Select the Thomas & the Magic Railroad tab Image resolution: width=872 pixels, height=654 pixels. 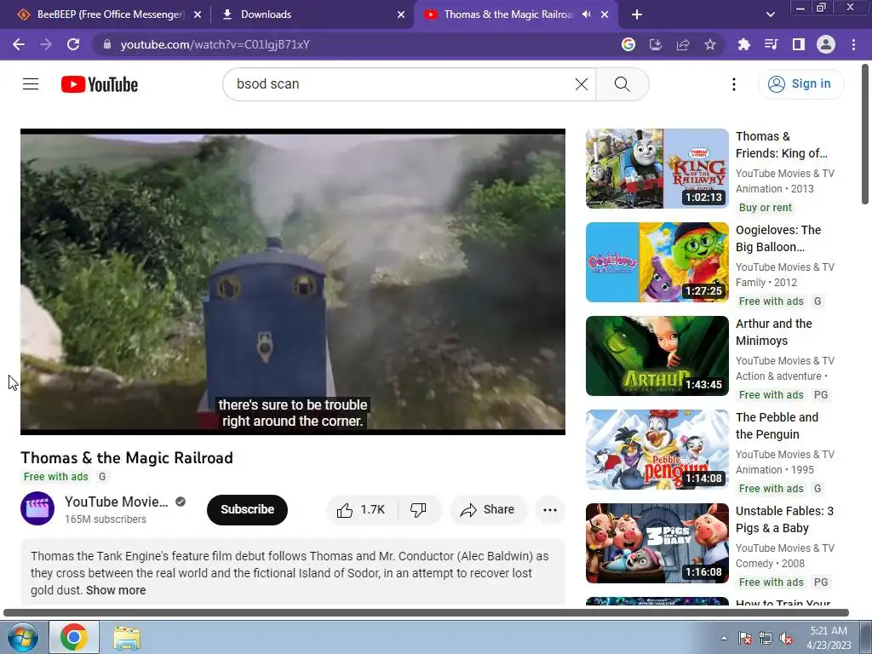pyautogui.click(x=508, y=14)
